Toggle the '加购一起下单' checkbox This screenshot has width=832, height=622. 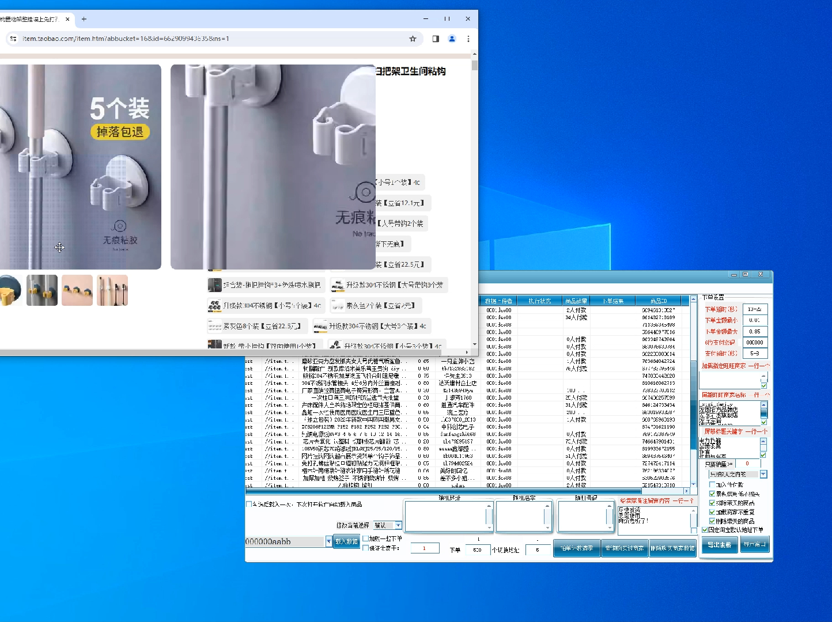tap(365, 538)
